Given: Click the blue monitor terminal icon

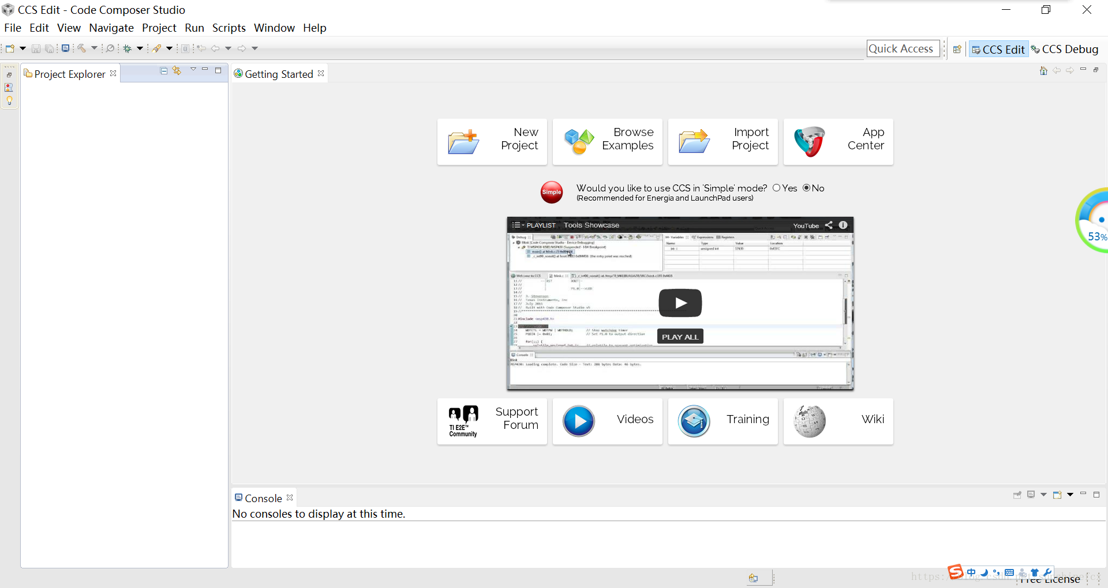Looking at the screenshot, I should coord(65,48).
